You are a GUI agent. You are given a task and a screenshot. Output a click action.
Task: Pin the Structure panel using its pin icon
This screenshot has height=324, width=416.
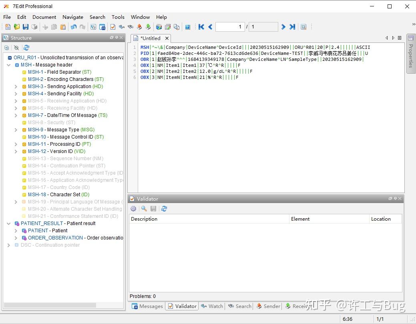[117, 38]
